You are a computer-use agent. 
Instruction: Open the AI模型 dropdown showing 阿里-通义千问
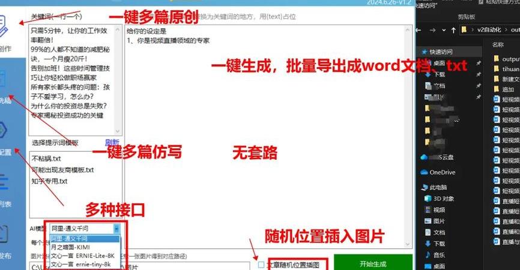(85, 229)
